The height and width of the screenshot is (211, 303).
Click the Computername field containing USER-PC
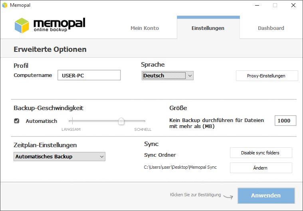point(89,75)
